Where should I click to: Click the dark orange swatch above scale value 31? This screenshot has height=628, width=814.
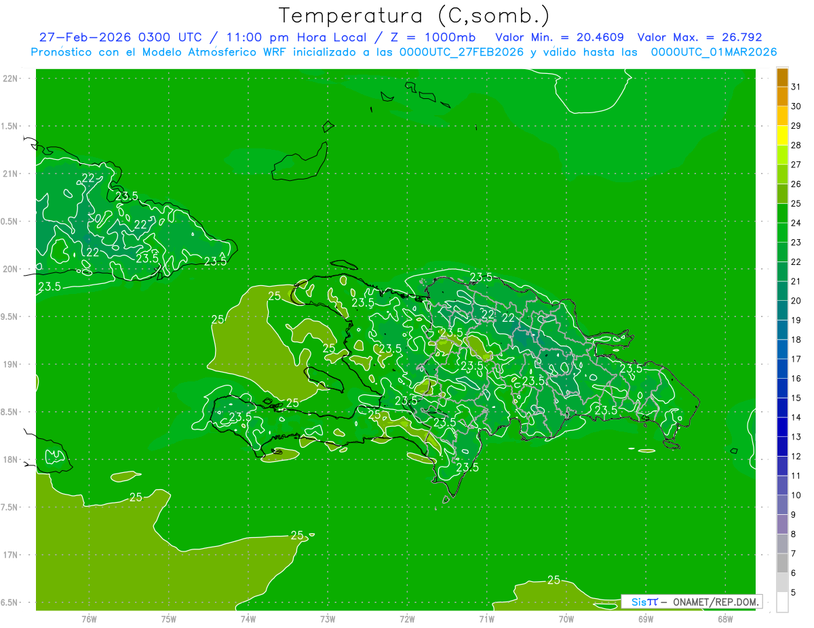click(782, 77)
